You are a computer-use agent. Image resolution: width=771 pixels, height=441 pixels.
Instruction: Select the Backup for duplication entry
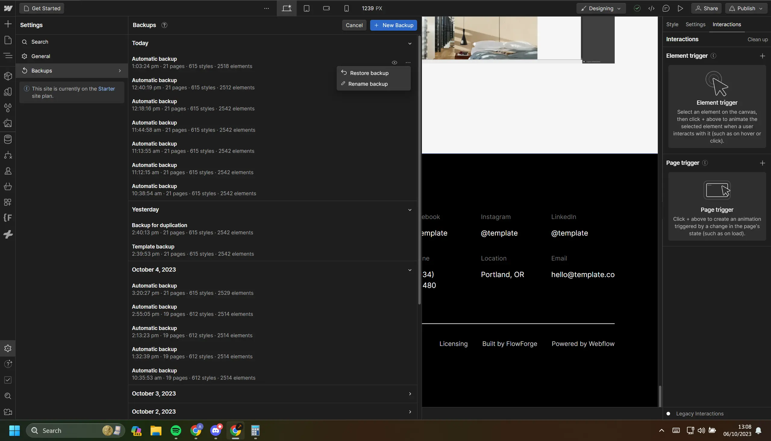[x=273, y=229]
